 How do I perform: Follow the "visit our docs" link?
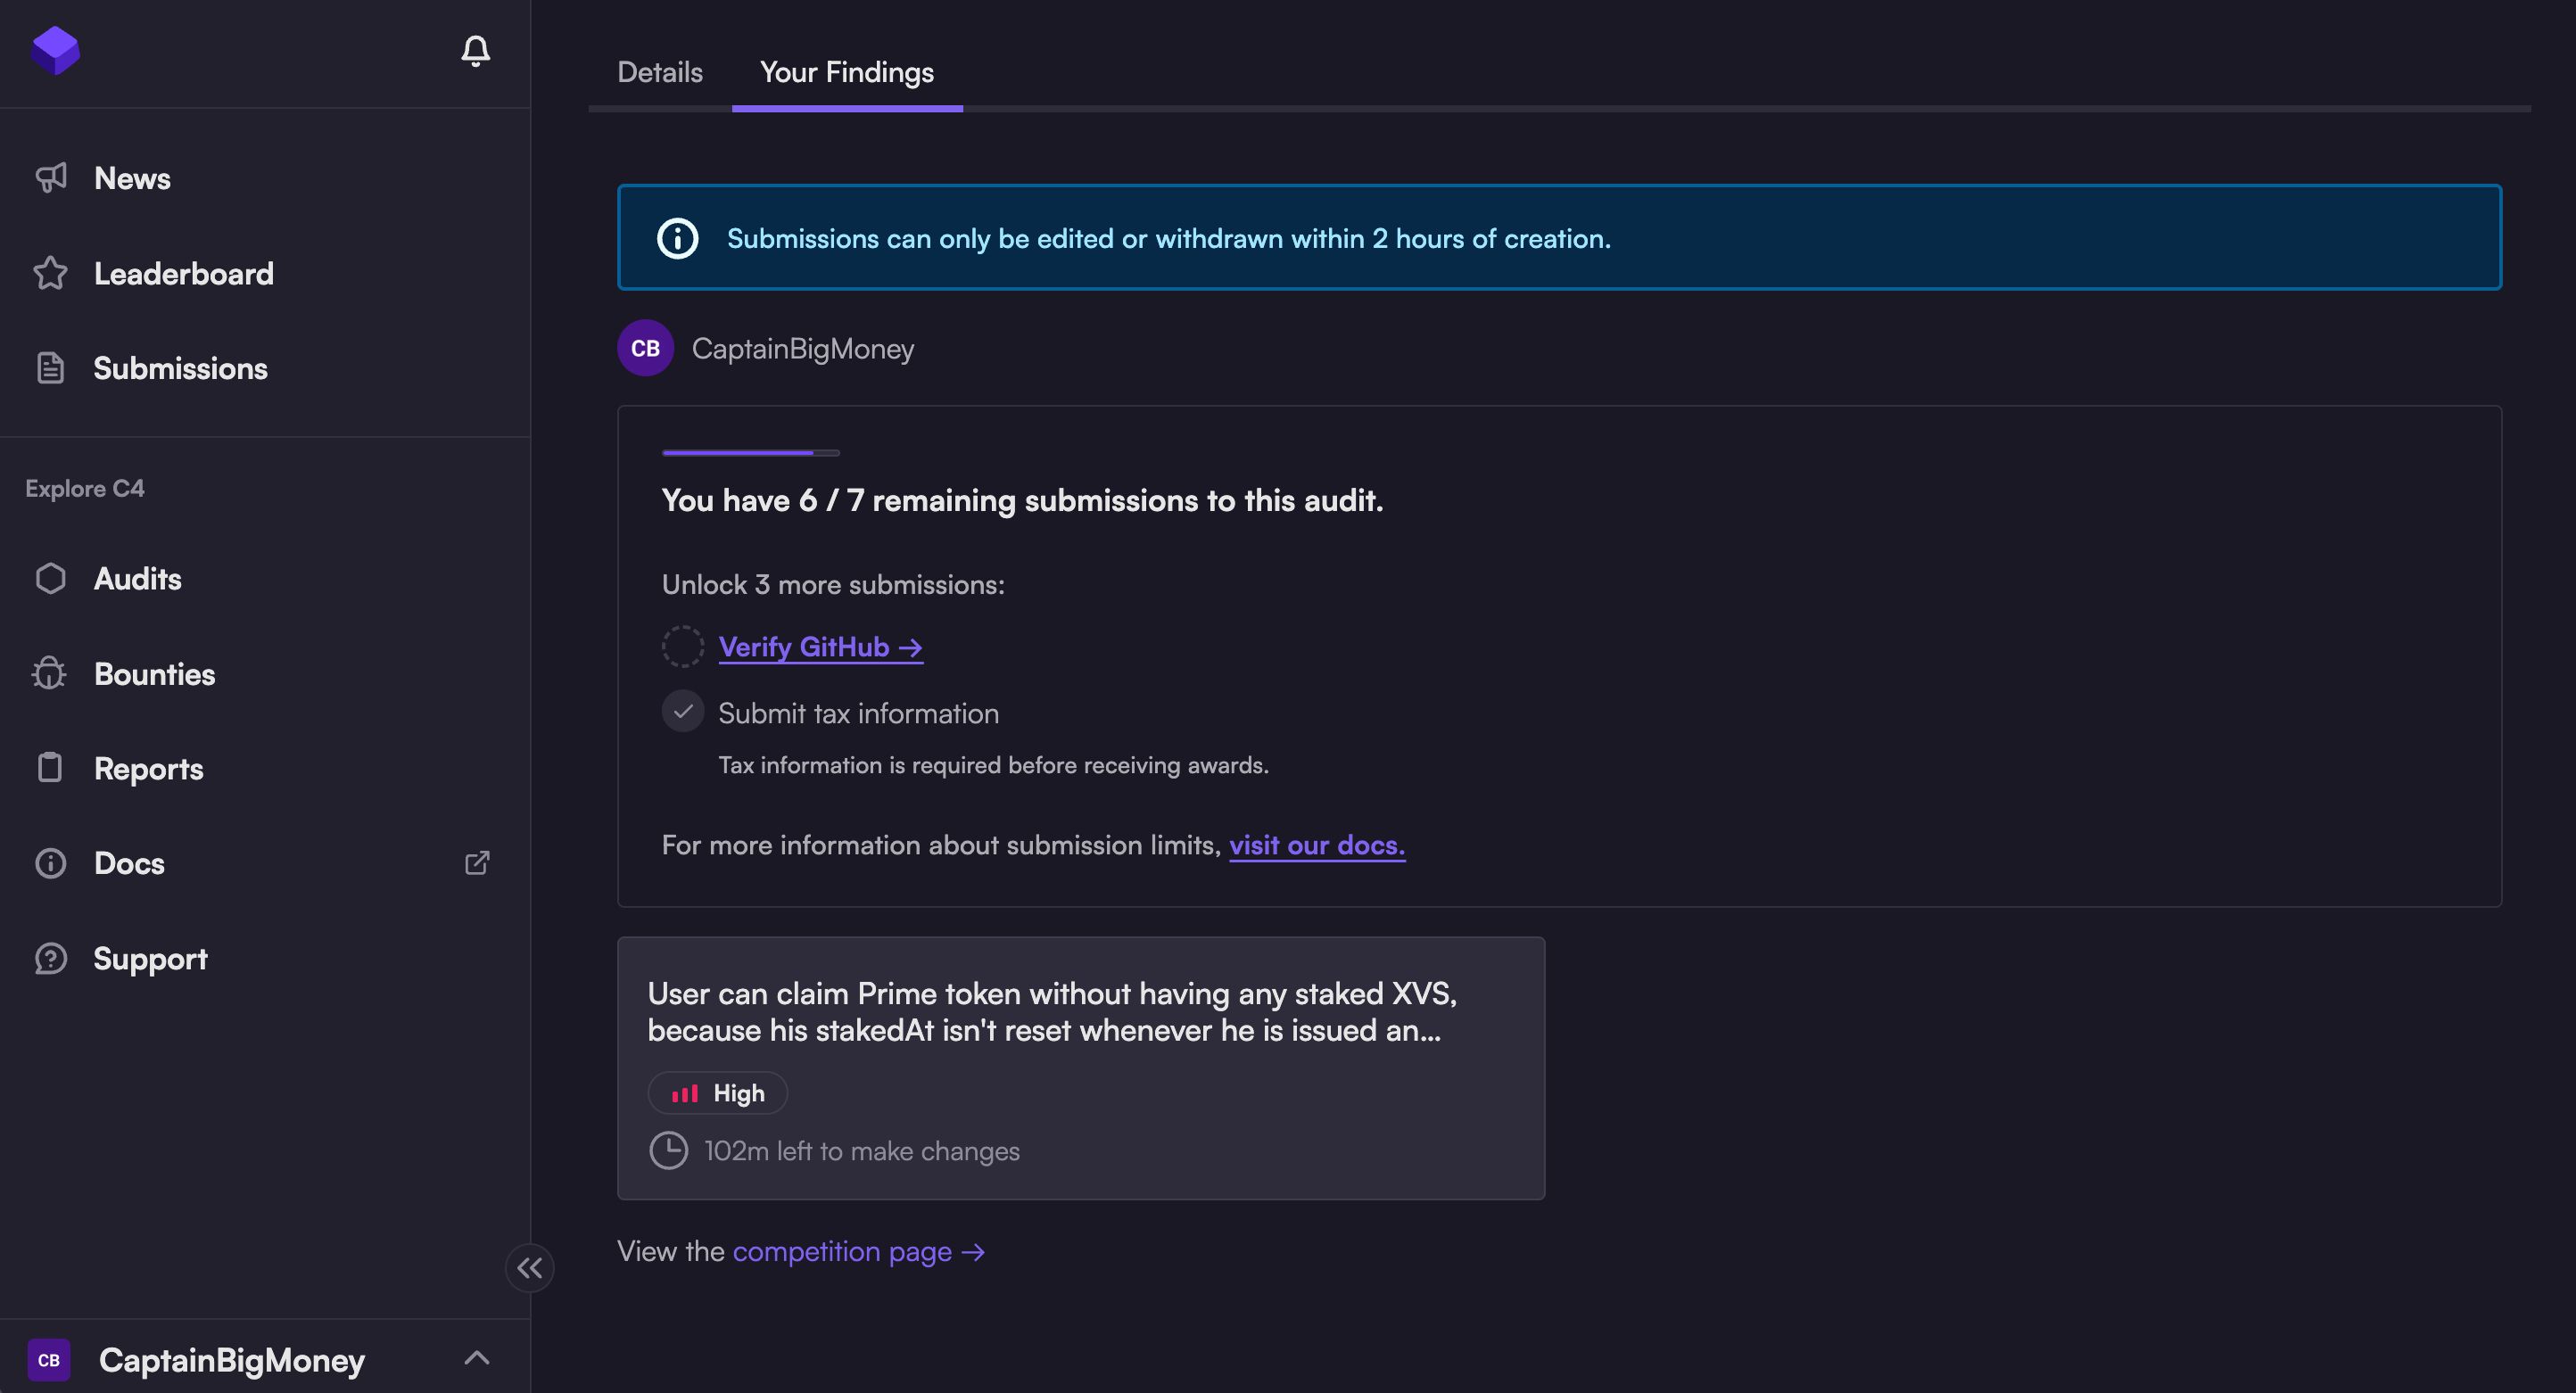click(1316, 845)
